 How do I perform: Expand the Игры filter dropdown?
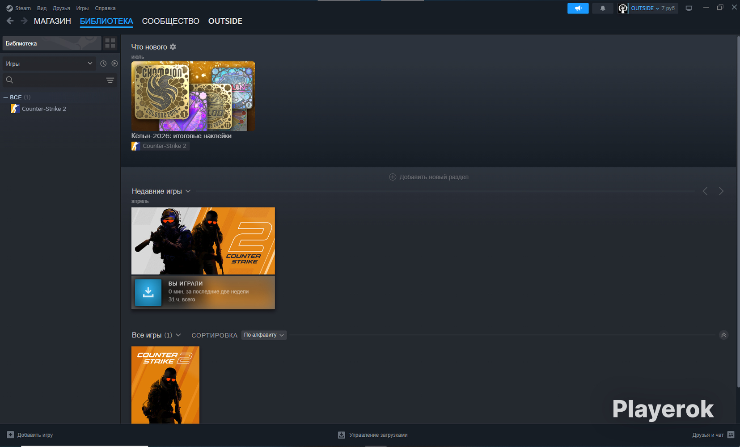pyautogui.click(x=49, y=63)
